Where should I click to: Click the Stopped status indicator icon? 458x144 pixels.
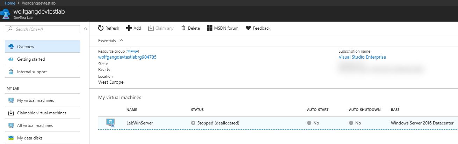[193, 123]
